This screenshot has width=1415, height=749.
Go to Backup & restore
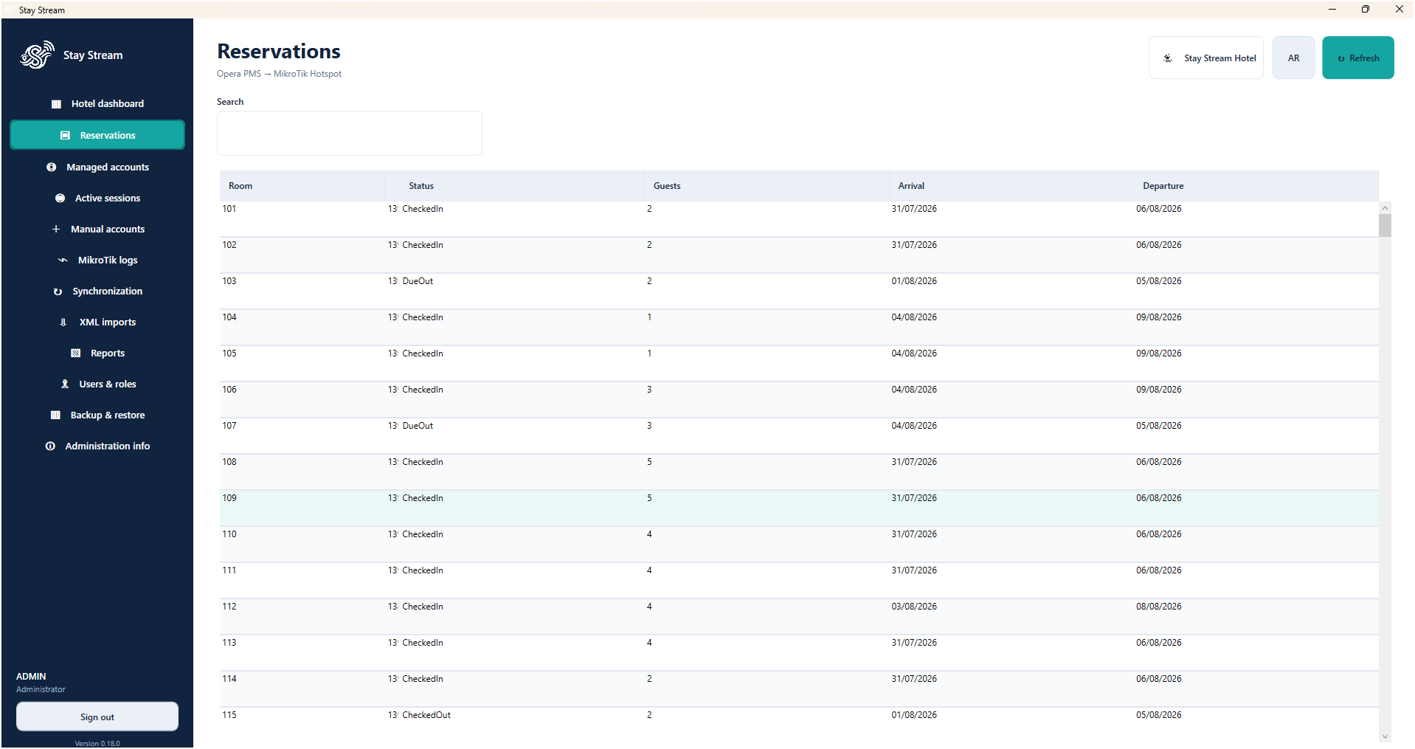pyautogui.click(x=97, y=415)
